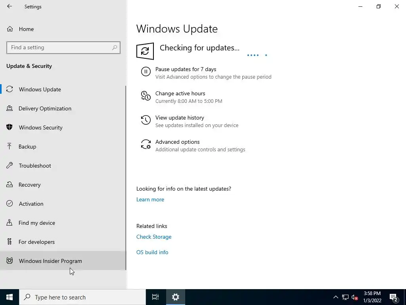This screenshot has height=305, width=406.
Task: Click the taskbar Type here to search box
Action: 82,297
